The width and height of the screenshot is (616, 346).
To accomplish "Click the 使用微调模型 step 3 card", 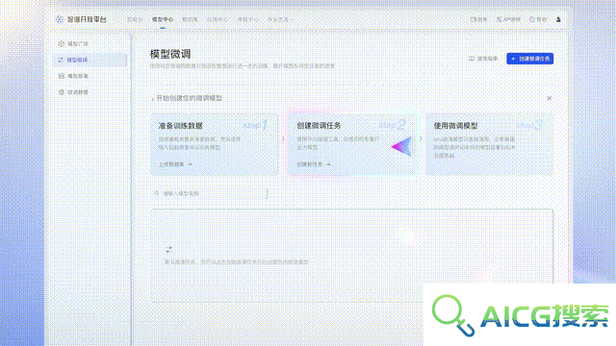I will click(489, 144).
